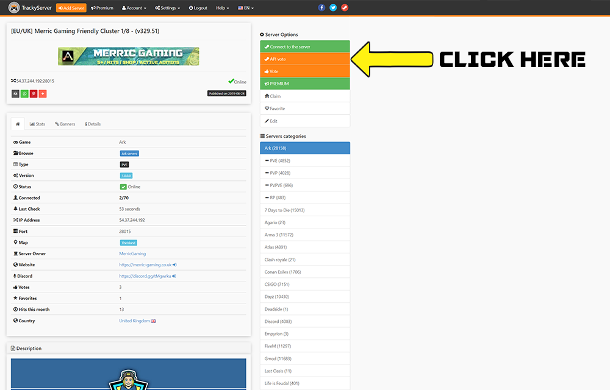Click the Edit server option

[x=305, y=121]
